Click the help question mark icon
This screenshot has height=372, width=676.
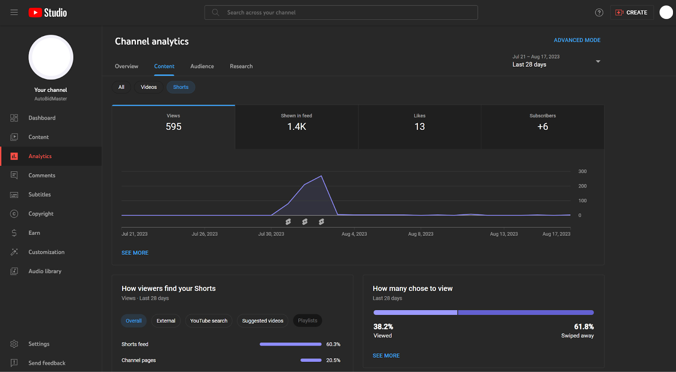tap(599, 13)
